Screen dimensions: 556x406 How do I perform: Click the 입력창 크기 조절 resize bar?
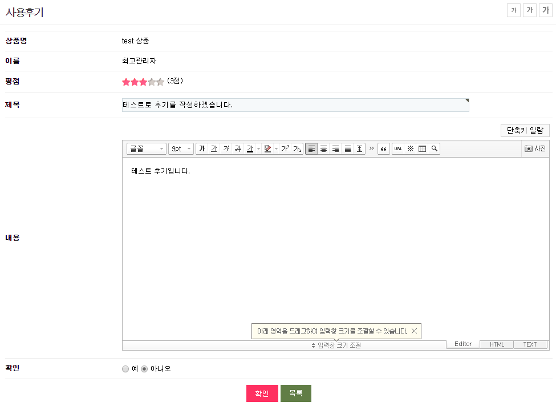pyautogui.click(x=285, y=345)
